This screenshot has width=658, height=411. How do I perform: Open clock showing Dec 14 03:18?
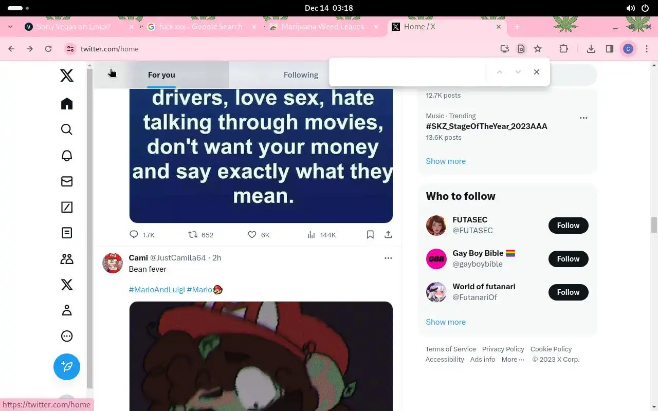coord(328,8)
